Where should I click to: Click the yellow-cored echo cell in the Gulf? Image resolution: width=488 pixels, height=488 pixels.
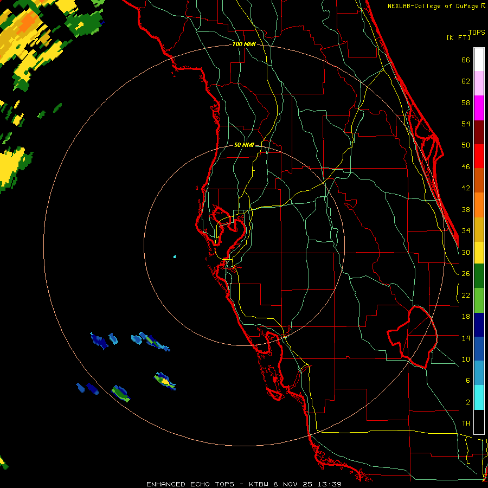pyautogui.click(x=165, y=381)
